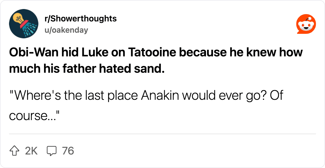This screenshot has width=325, height=168.
Task: Visit the u/oakenday user profile
Action: pos(66,30)
